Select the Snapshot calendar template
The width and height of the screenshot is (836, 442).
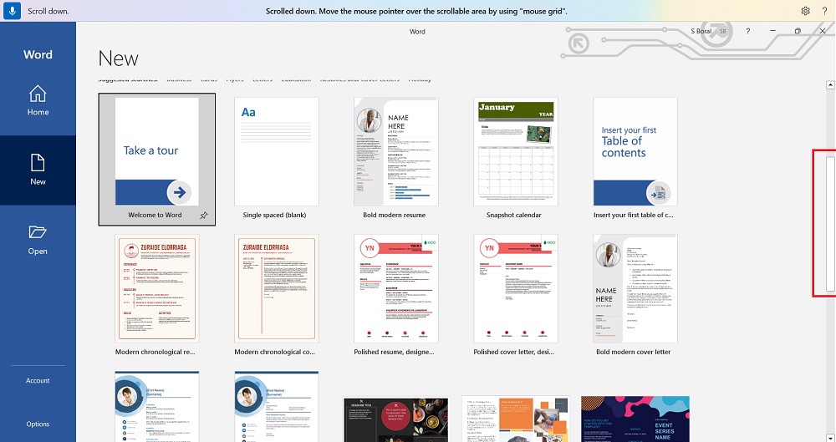(516, 159)
